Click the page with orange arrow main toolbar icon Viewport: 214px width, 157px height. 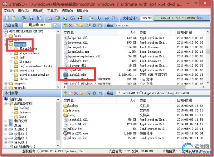click(x=91, y=18)
